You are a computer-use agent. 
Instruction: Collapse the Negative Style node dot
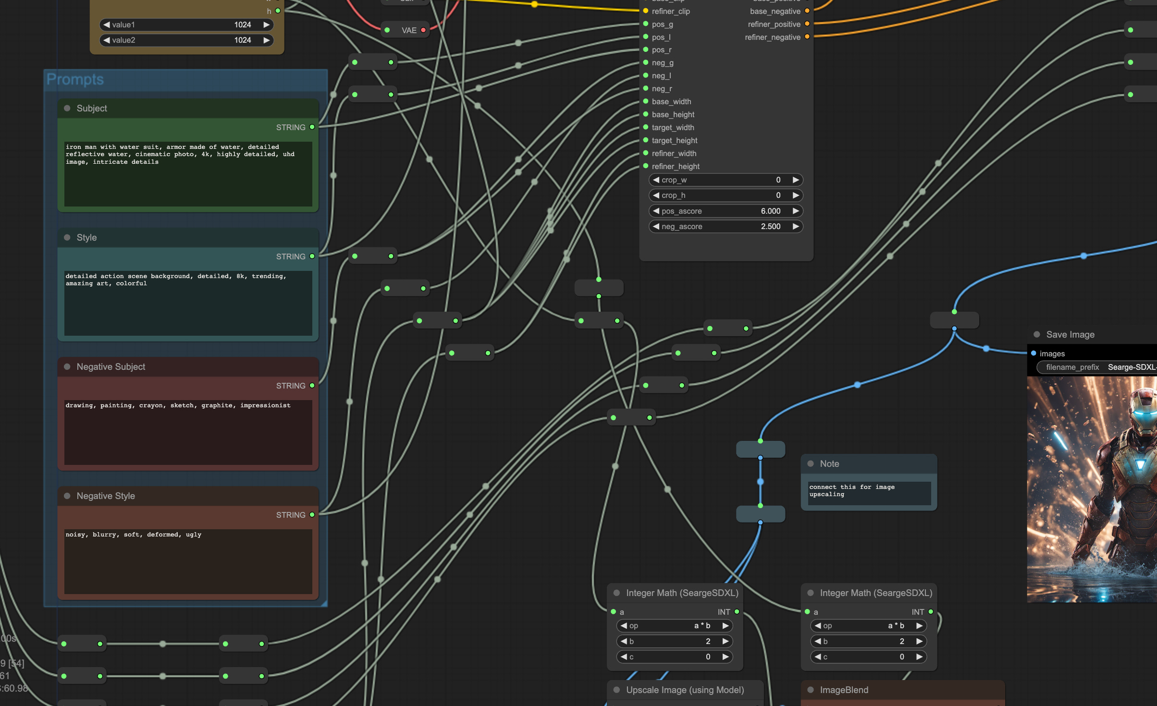67,496
